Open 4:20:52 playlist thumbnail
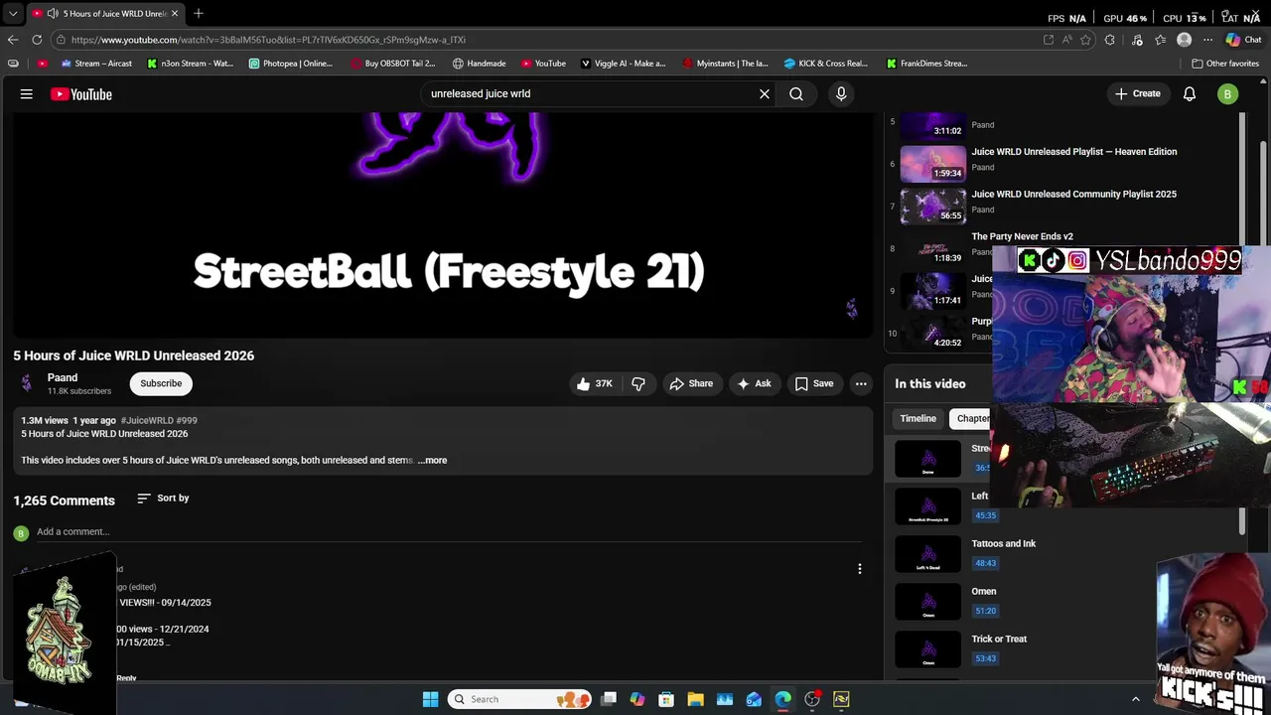The height and width of the screenshot is (715, 1271). tap(932, 334)
